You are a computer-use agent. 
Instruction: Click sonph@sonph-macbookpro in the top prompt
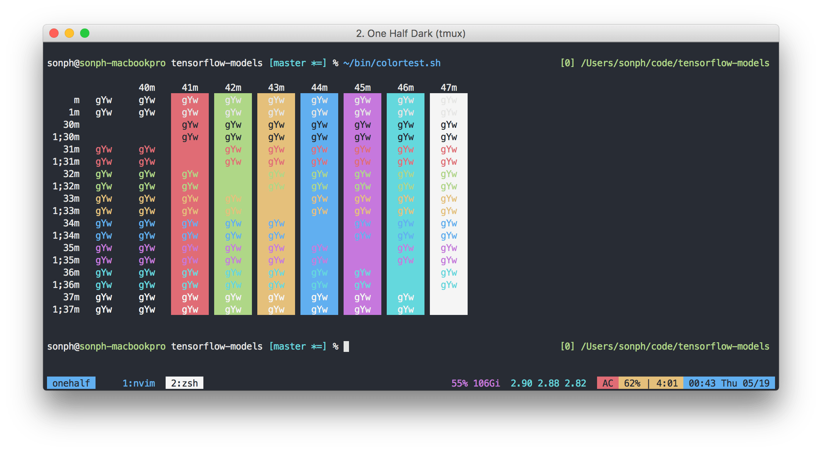coord(106,63)
